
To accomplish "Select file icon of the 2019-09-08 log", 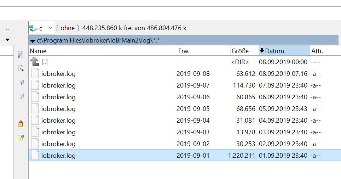I will tap(35, 73).
